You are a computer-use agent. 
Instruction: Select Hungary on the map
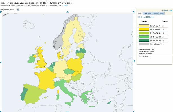click(77, 78)
